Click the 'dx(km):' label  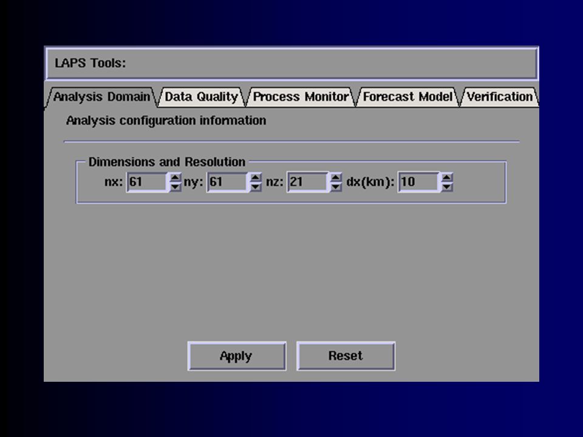click(x=370, y=182)
